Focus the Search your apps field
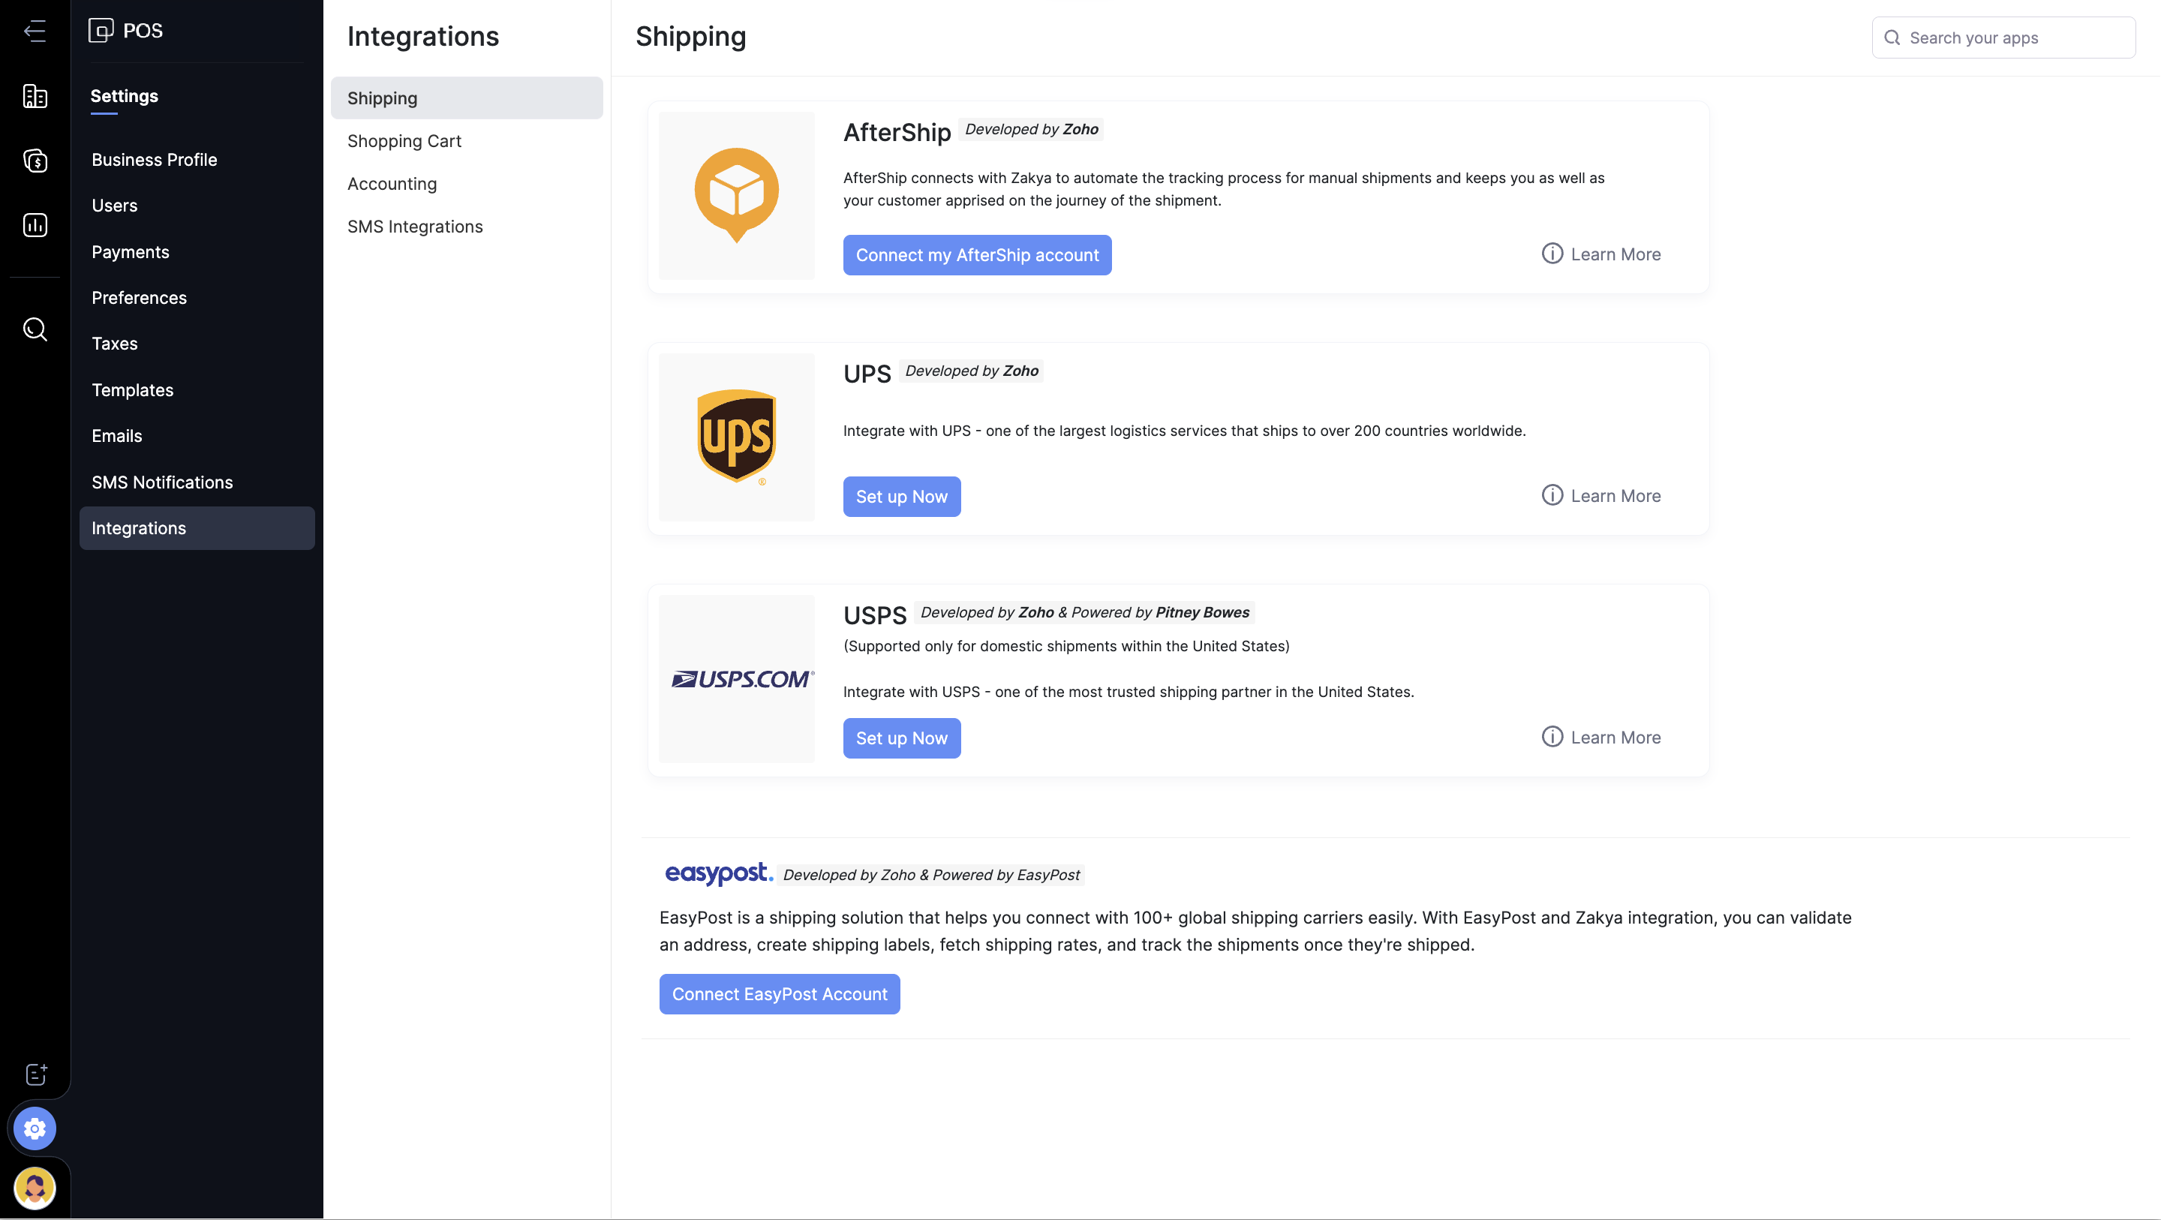Viewport: 2161px width, 1220px height. (x=2013, y=38)
